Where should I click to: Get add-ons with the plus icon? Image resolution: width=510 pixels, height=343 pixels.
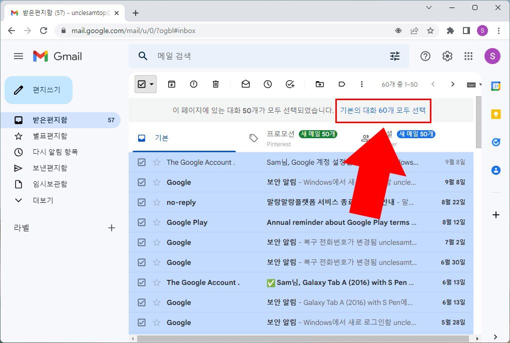[x=495, y=215]
